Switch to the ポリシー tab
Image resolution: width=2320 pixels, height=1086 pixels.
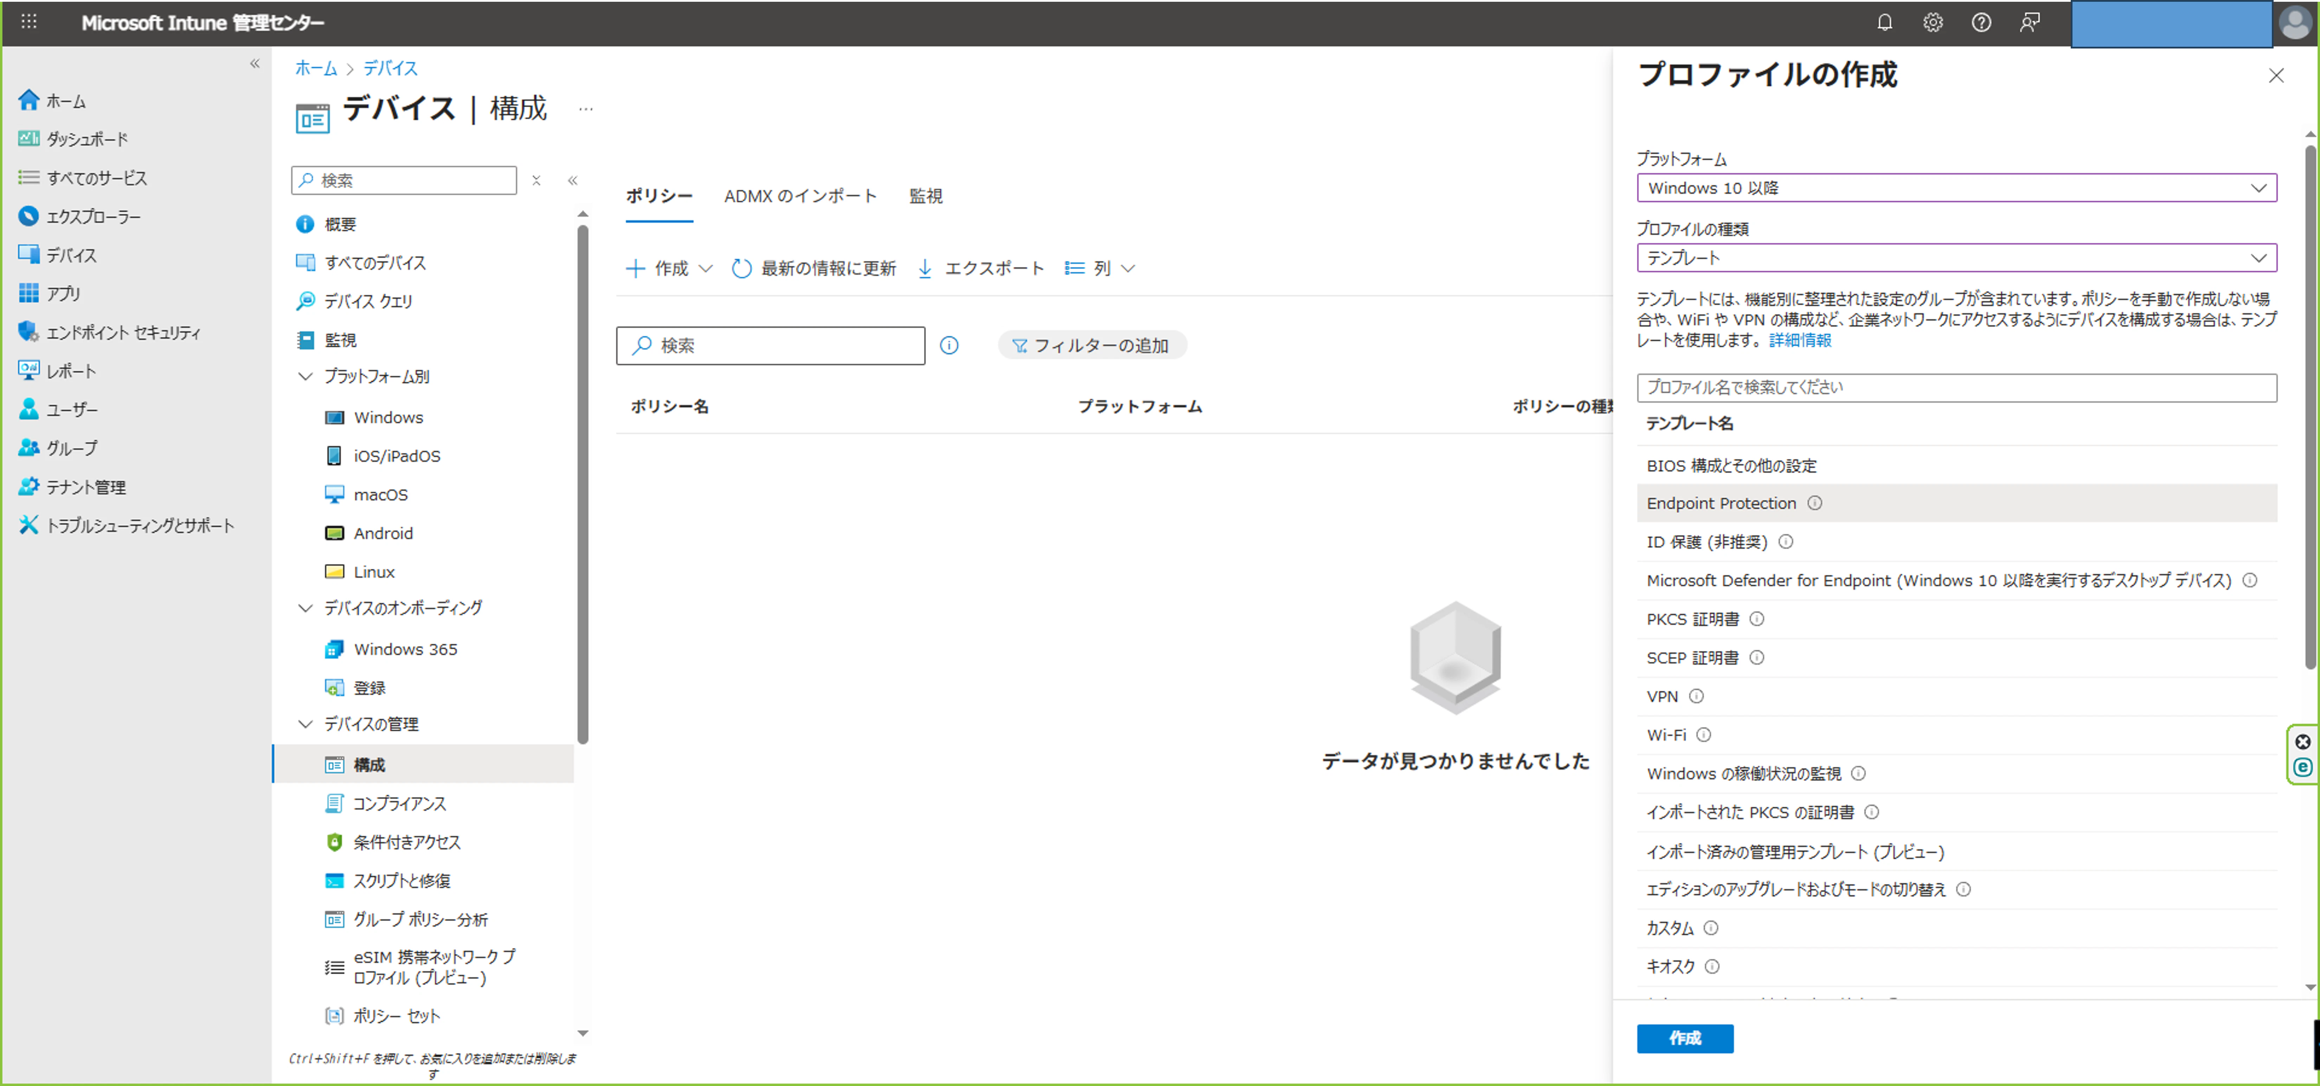pos(659,195)
